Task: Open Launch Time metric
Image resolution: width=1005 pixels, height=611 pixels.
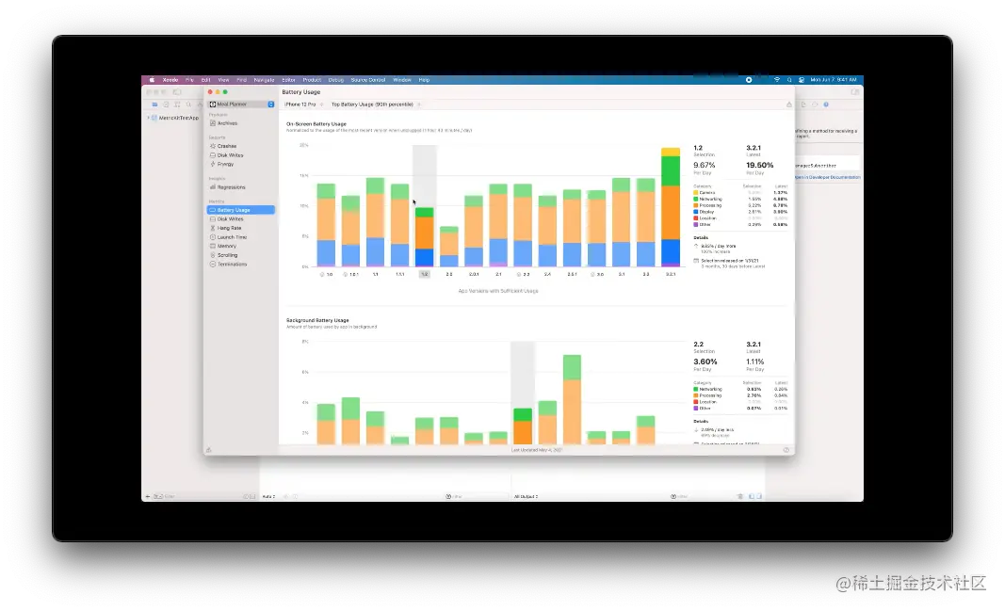Action: [x=232, y=237]
